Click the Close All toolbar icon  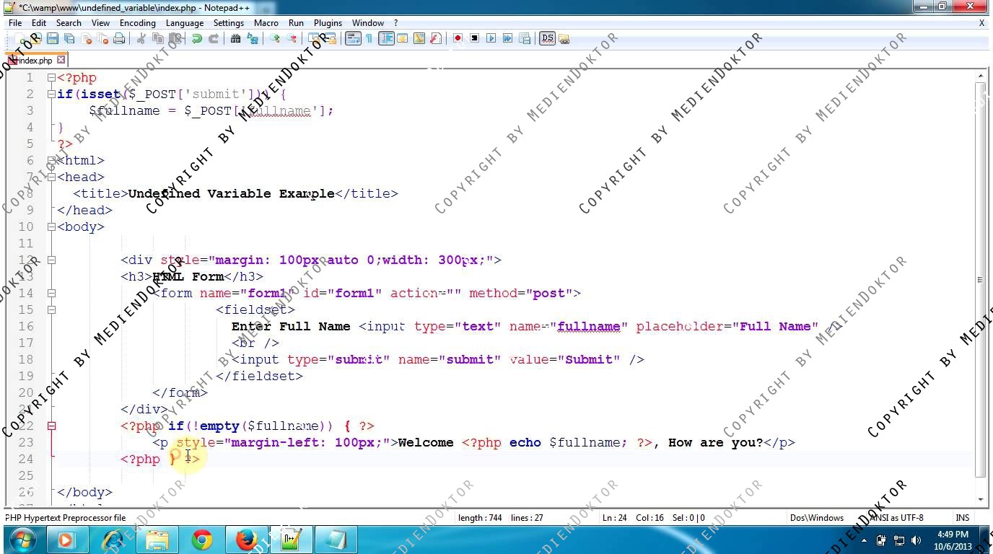[102, 38]
